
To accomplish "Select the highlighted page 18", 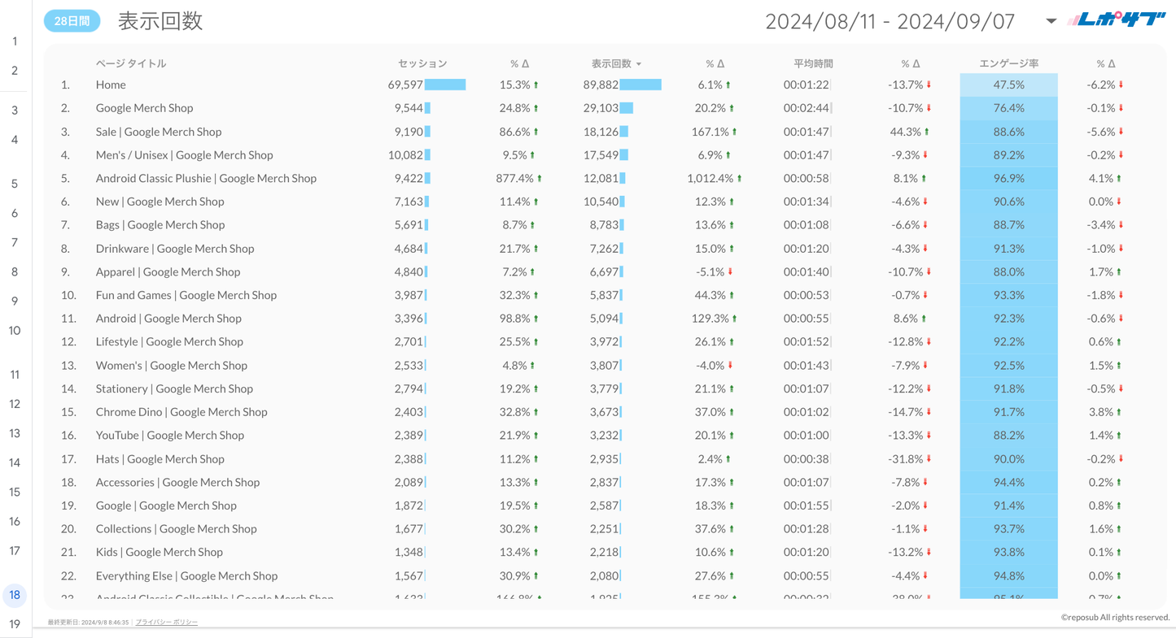I will [x=15, y=595].
